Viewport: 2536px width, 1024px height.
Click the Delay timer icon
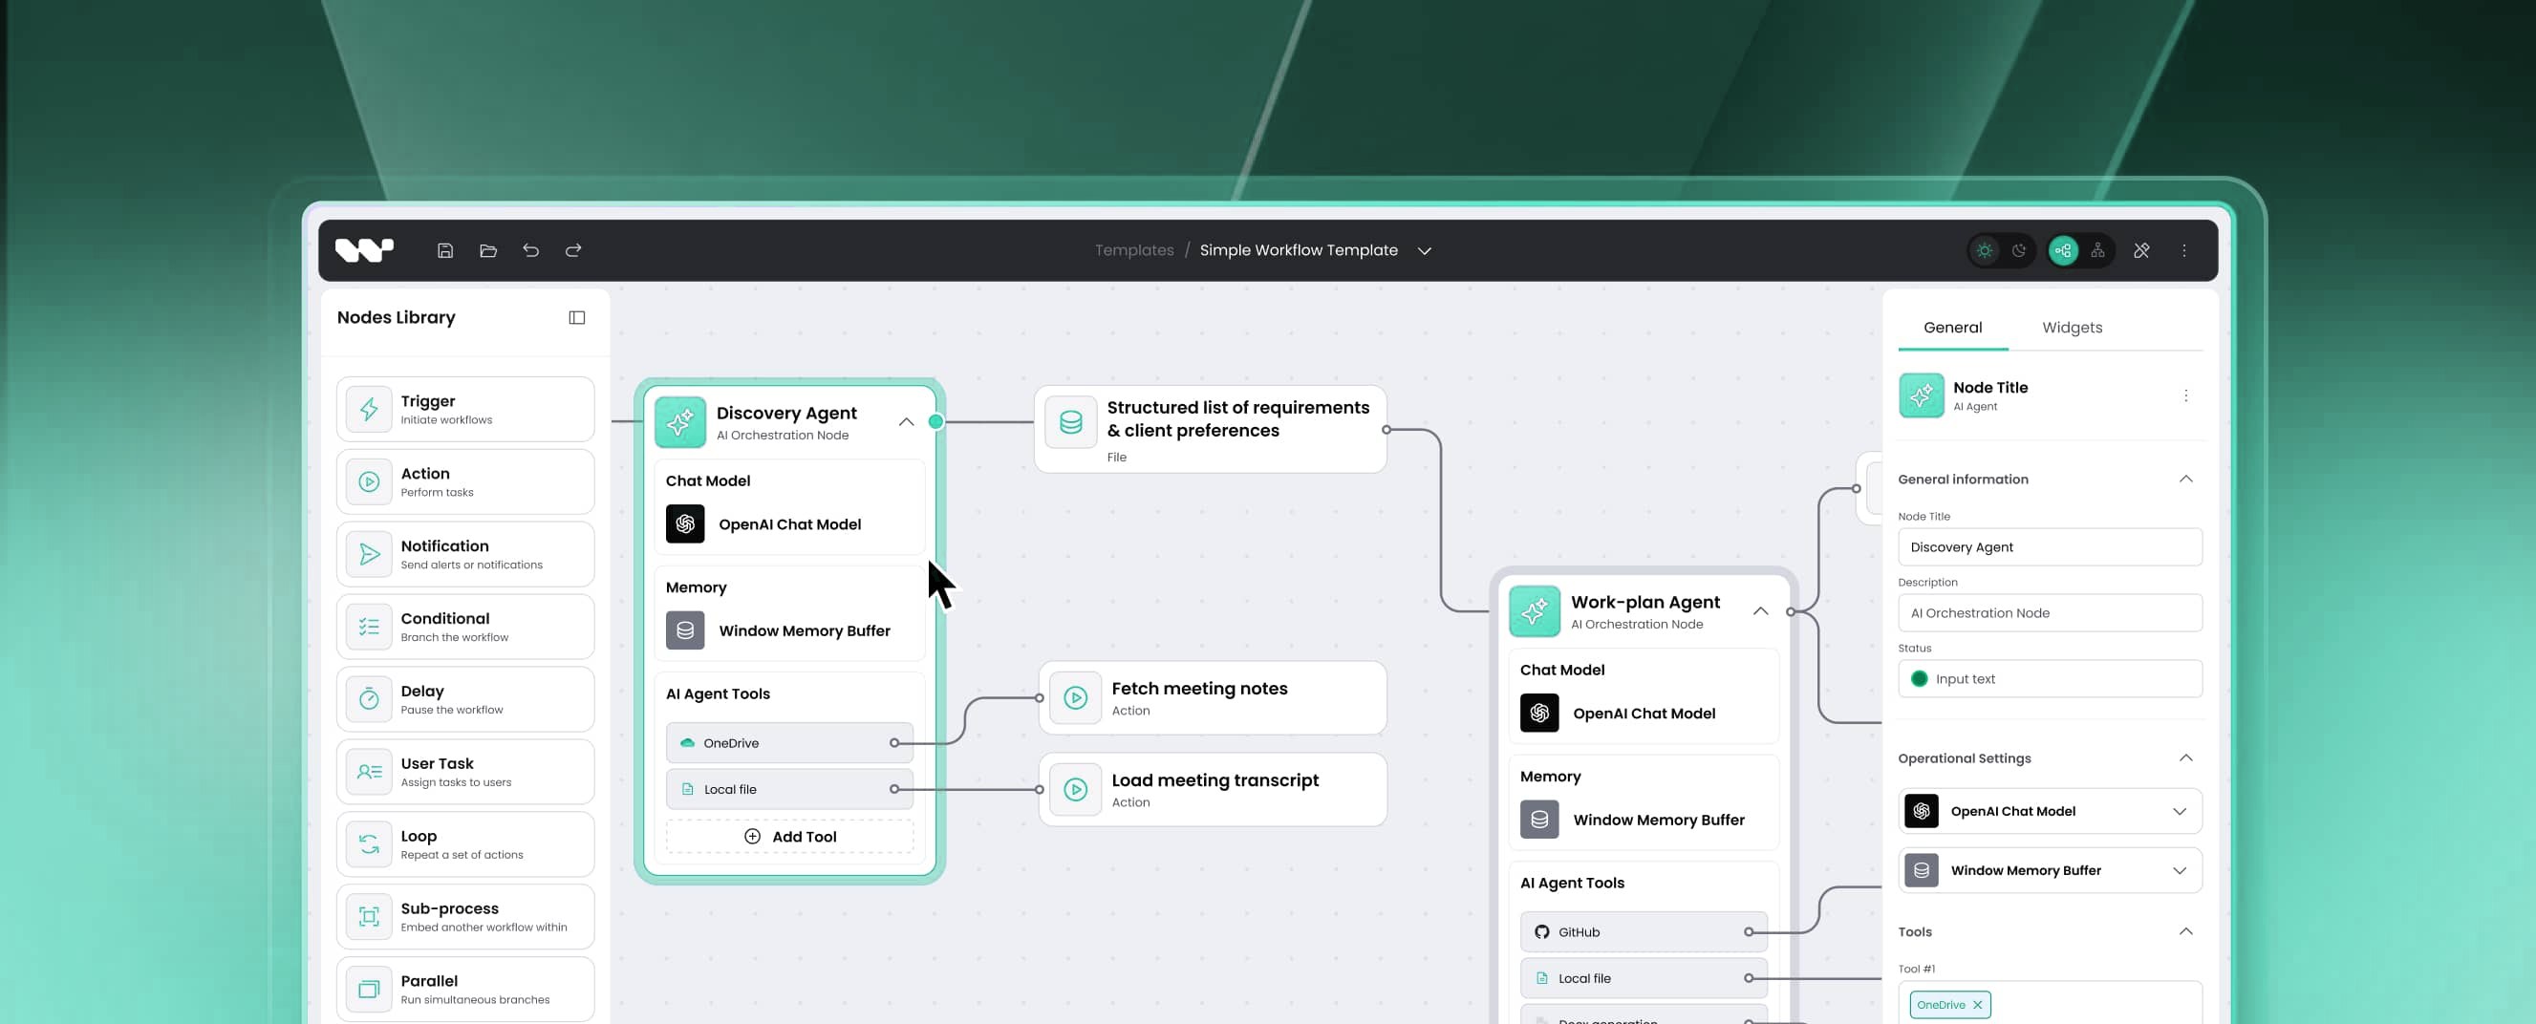coord(369,699)
